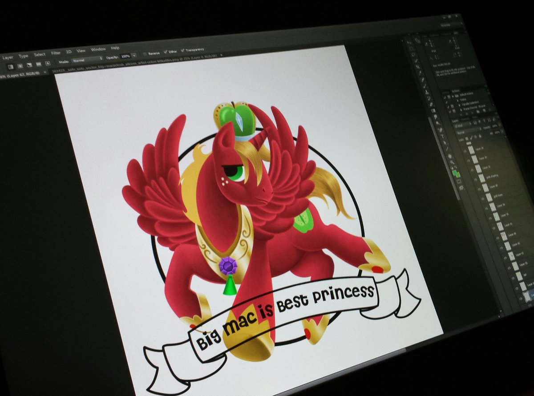Image resolution: width=534 pixels, height=396 pixels.
Task: Open the Window menu
Action: [x=98, y=49]
